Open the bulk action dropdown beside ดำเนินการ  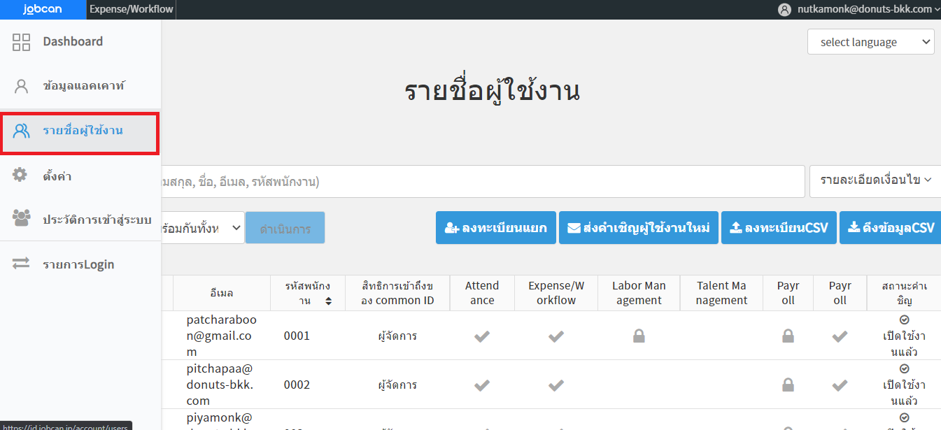tap(203, 228)
